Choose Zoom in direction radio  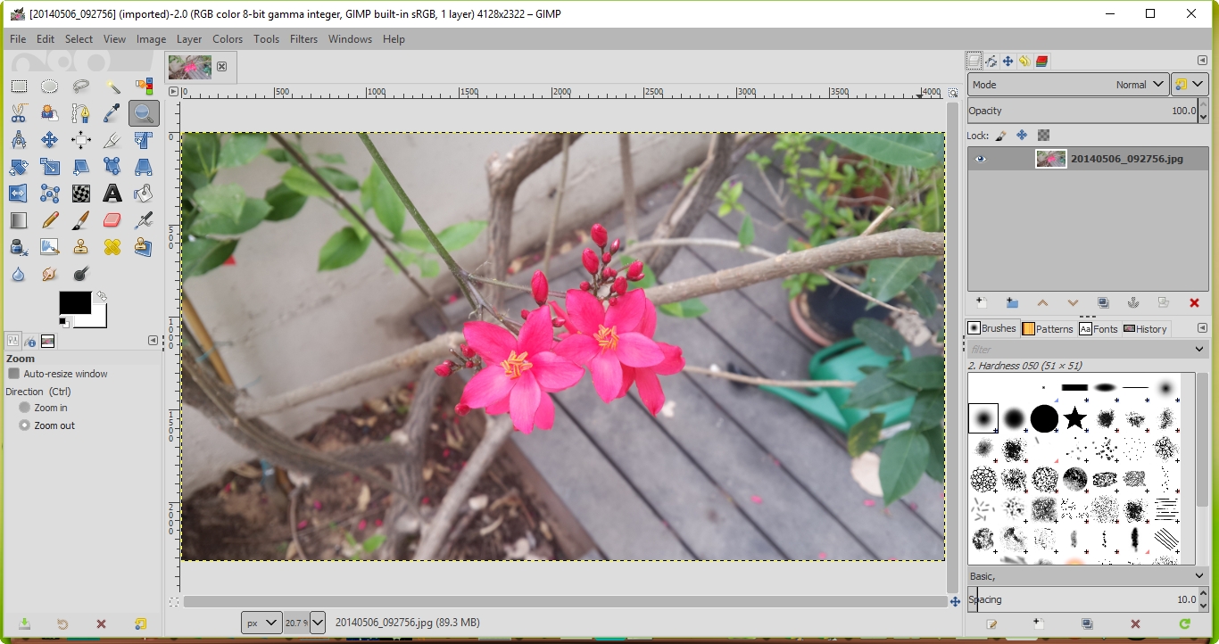[25, 408]
